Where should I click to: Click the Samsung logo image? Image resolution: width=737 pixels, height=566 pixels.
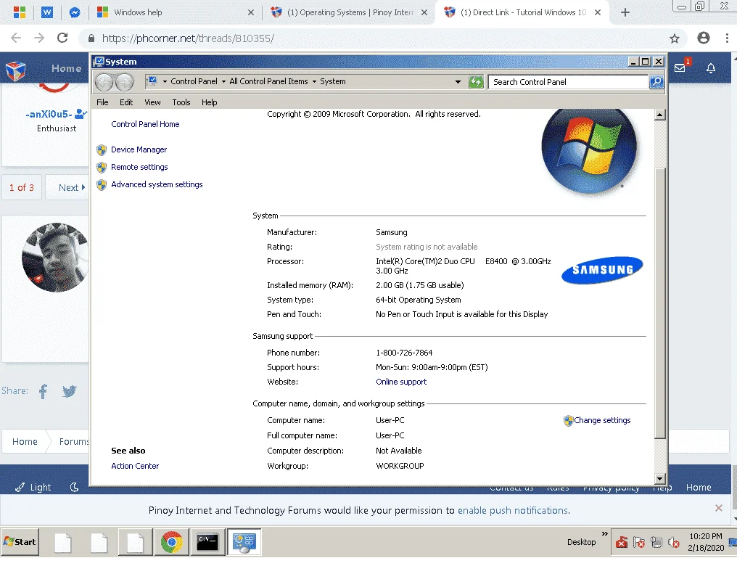(x=602, y=270)
